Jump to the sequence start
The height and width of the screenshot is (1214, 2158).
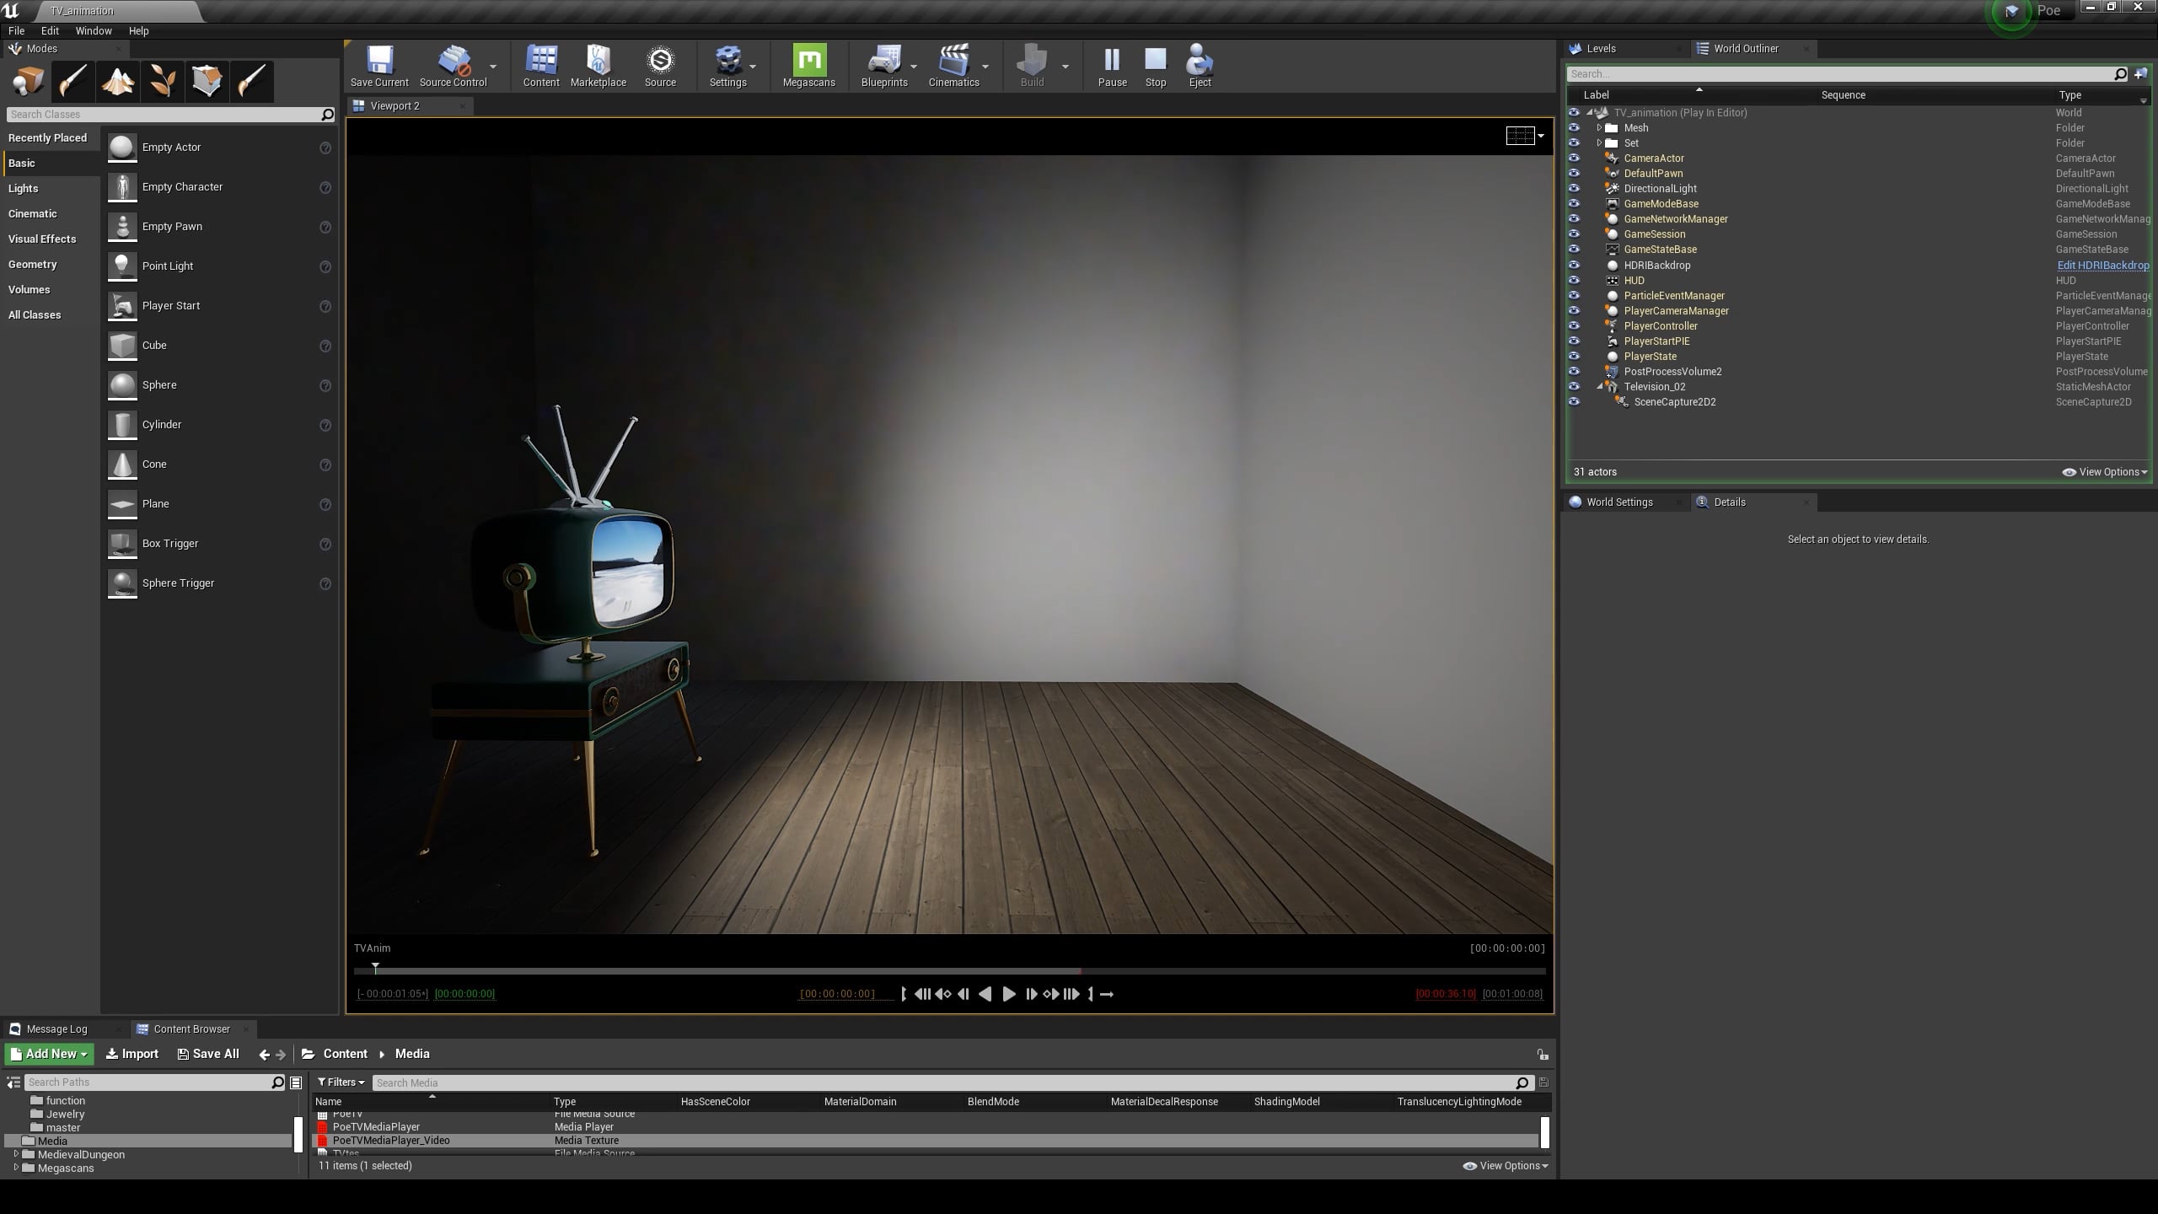pos(922,994)
